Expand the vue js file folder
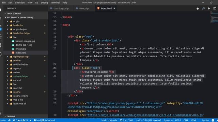The height and width of the screenshot is (122, 218). pos(18,100)
